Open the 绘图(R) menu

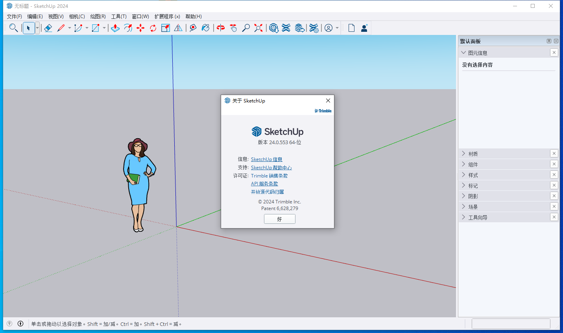coord(98,16)
